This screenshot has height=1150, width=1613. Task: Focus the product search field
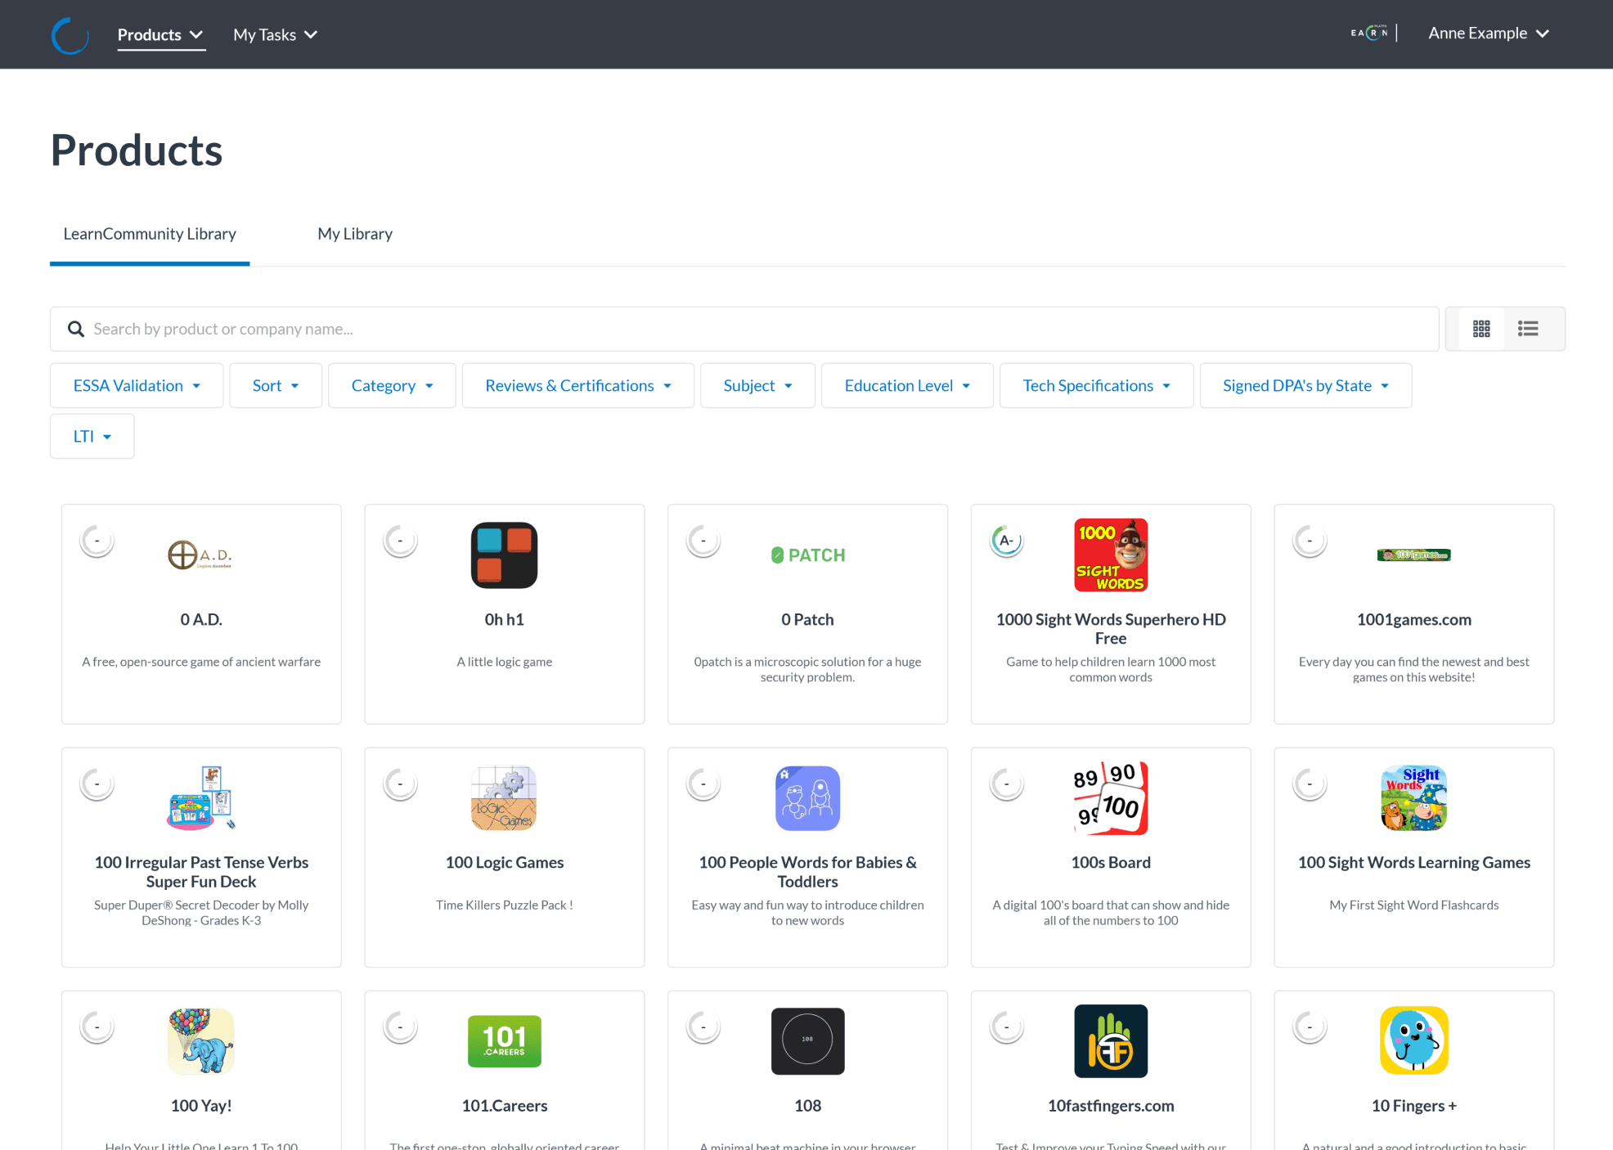tap(744, 329)
